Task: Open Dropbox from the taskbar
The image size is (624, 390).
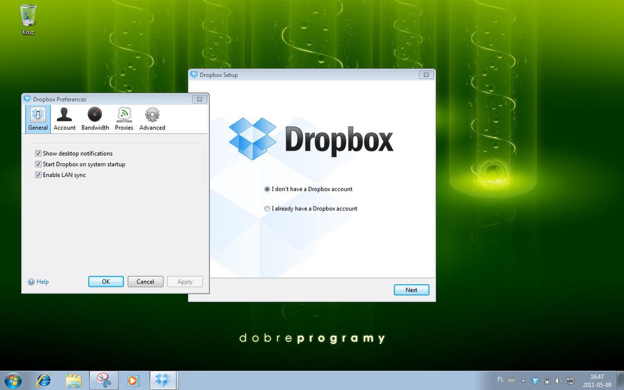Action: tap(163, 380)
